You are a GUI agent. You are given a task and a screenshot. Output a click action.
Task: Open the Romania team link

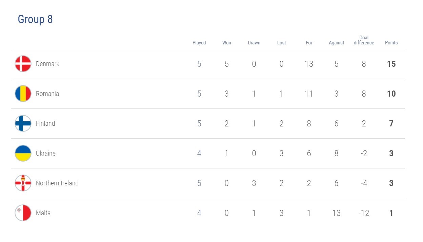pyautogui.click(x=47, y=94)
